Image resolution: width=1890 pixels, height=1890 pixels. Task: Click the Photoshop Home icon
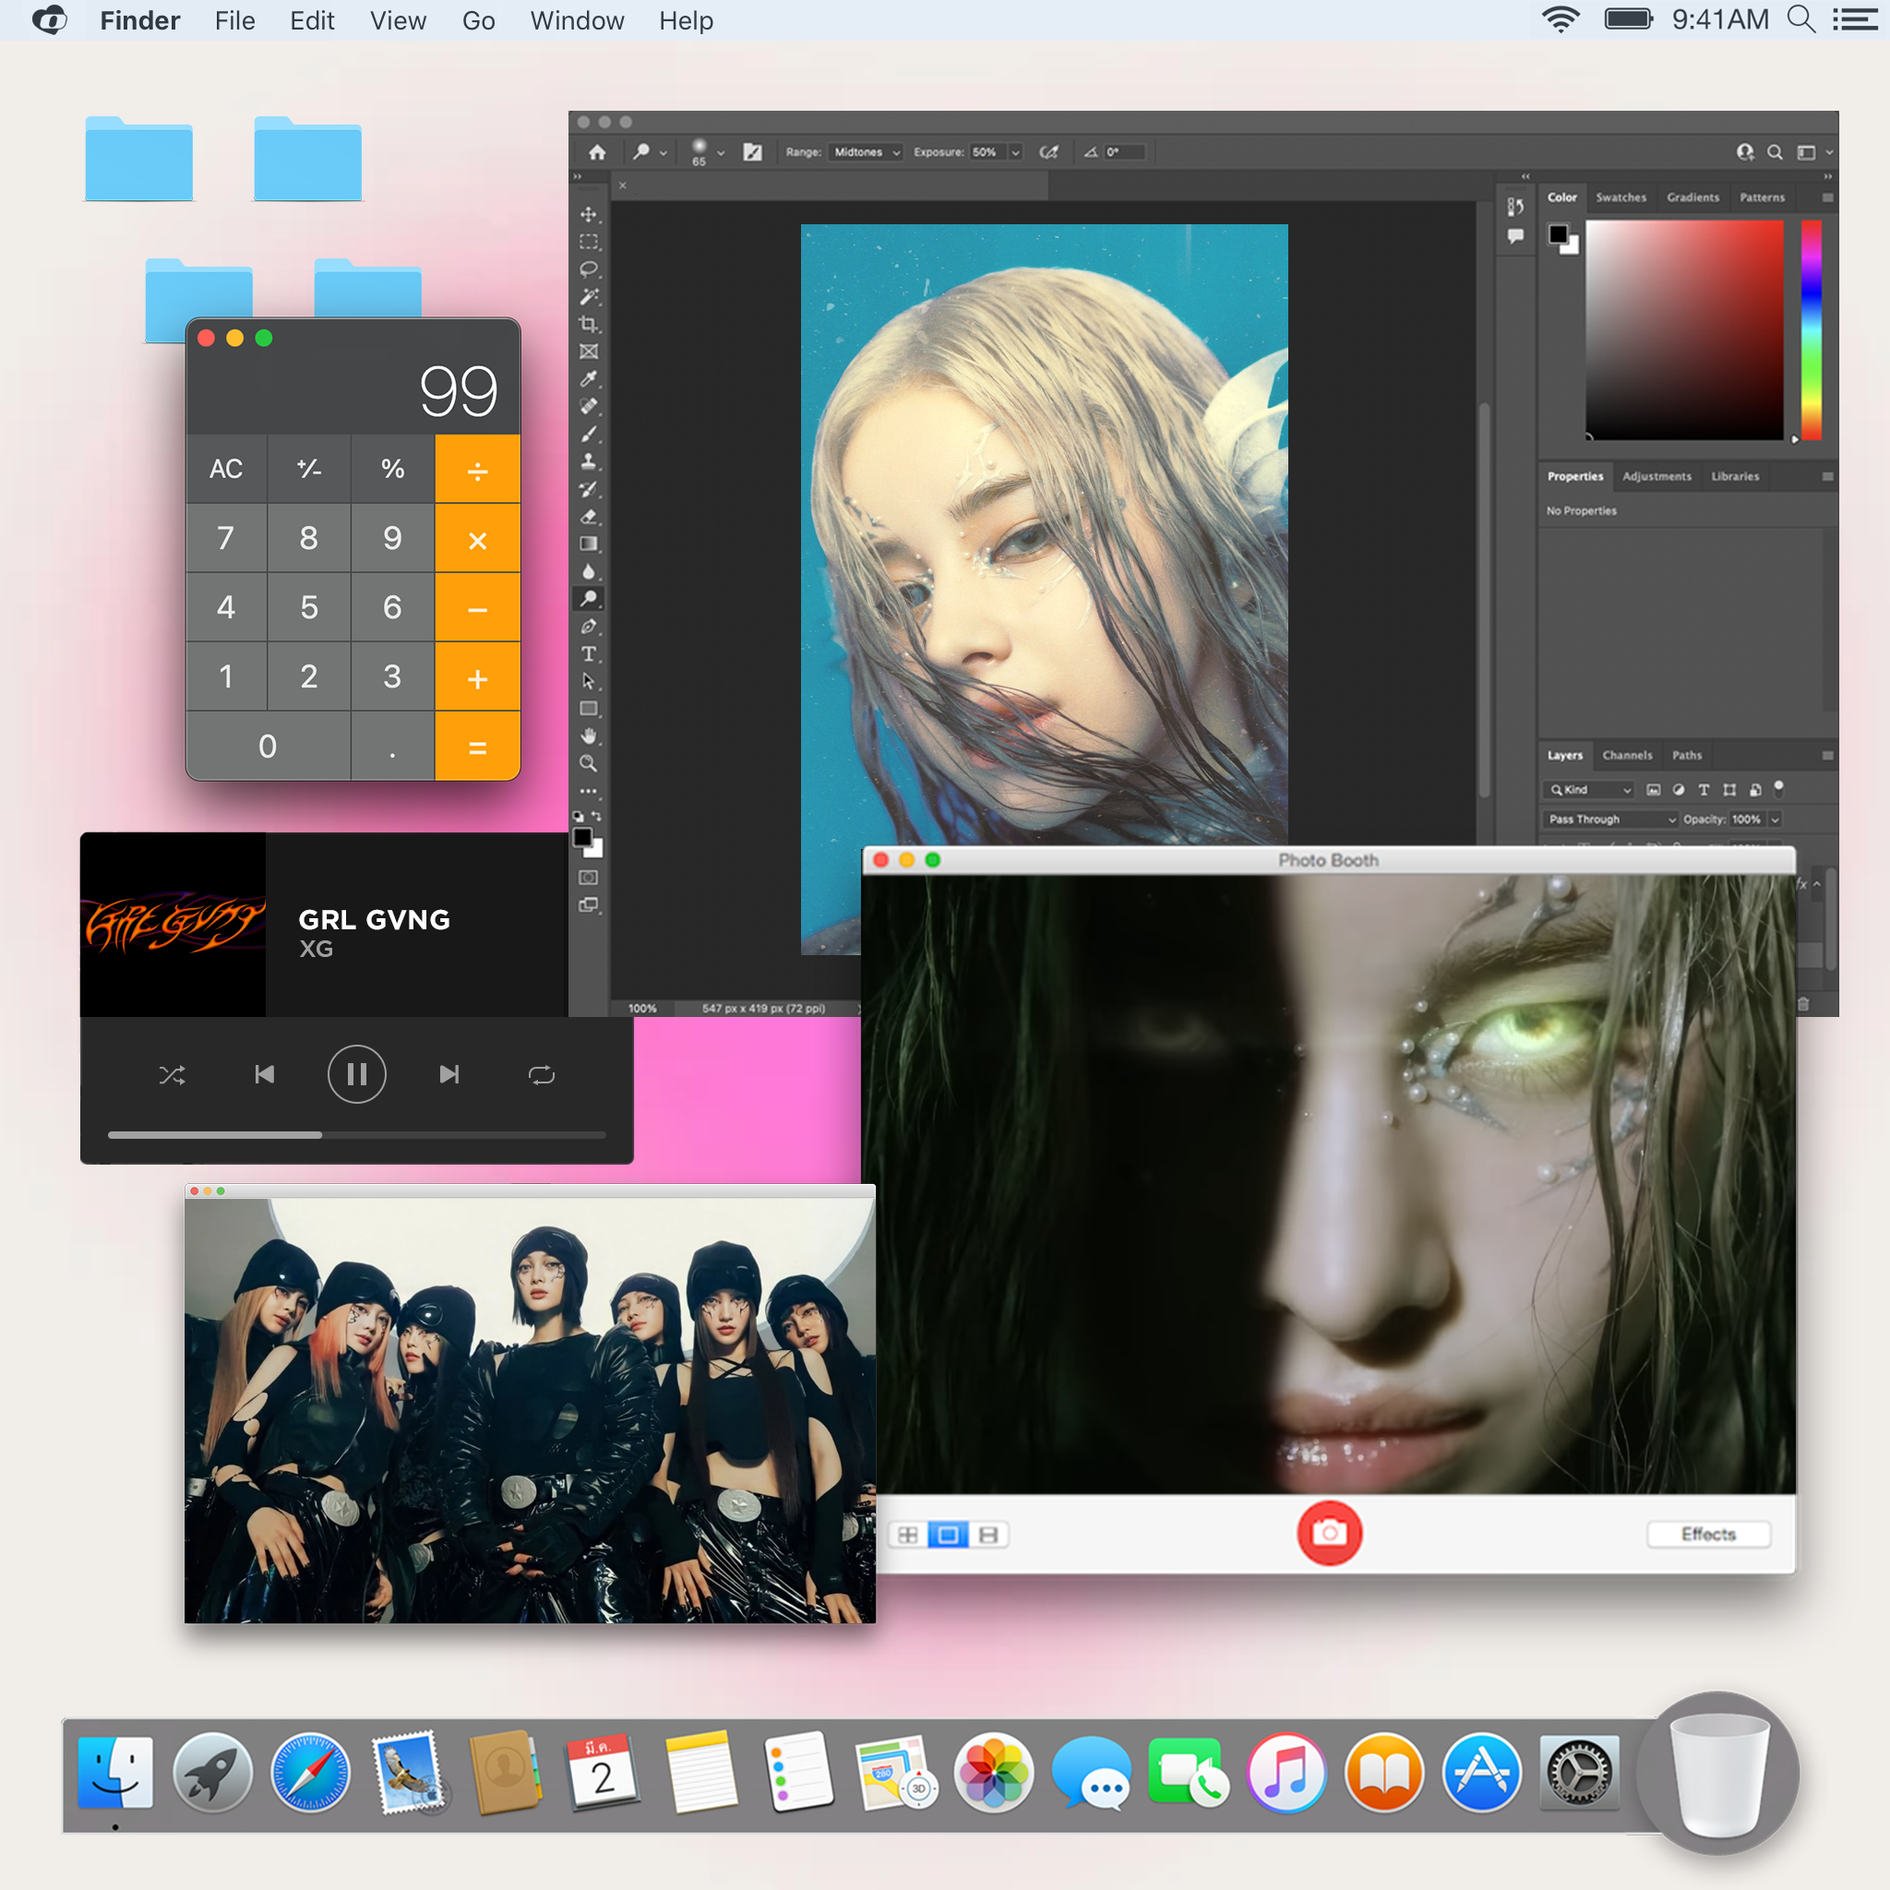pyautogui.click(x=597, y=152)
